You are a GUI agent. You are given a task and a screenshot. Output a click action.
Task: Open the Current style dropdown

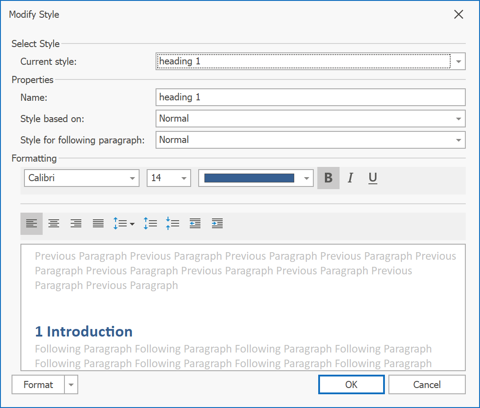(459, 62)
